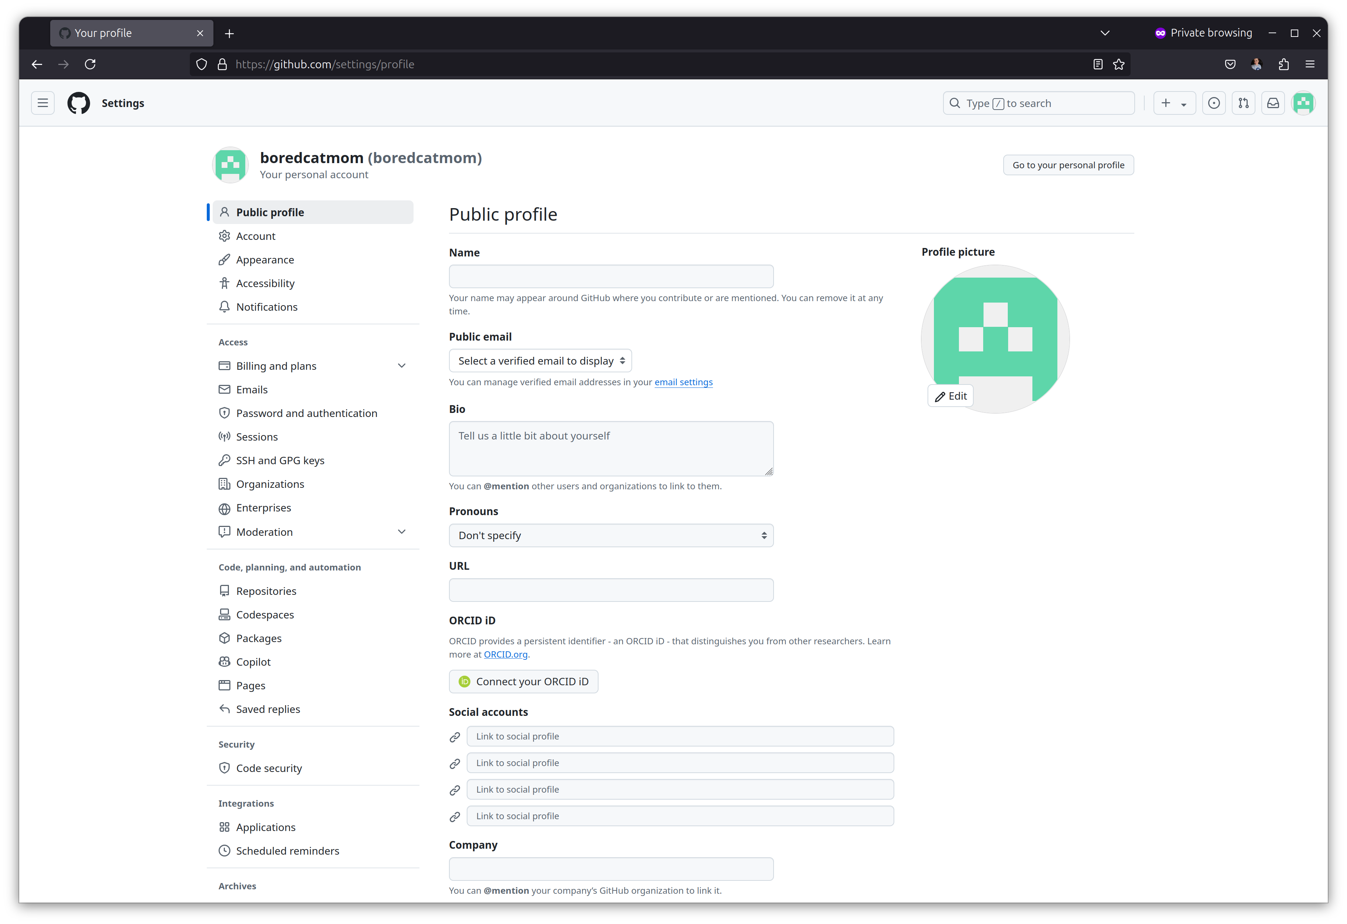Focus the Type to search box
Viewport: 1347px width, 924px height.
click(x=1038, y=103)
